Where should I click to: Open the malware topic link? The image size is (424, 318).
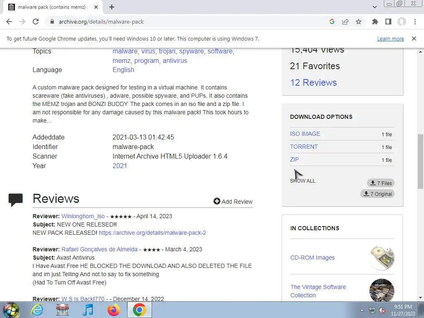point(125,51)
